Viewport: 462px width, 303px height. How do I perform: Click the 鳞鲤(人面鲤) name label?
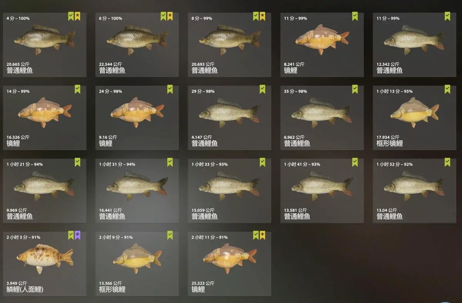25,289
